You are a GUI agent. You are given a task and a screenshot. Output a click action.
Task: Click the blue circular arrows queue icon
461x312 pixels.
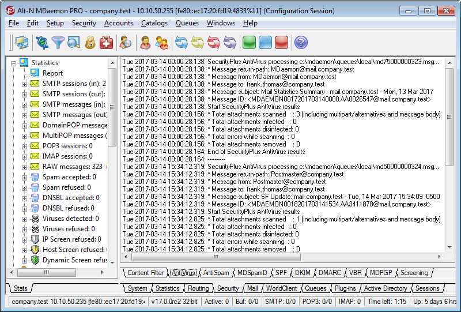click(182, 42)
